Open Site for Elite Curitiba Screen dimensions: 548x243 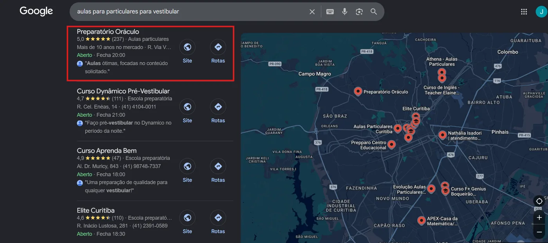[x=187, y=222]
